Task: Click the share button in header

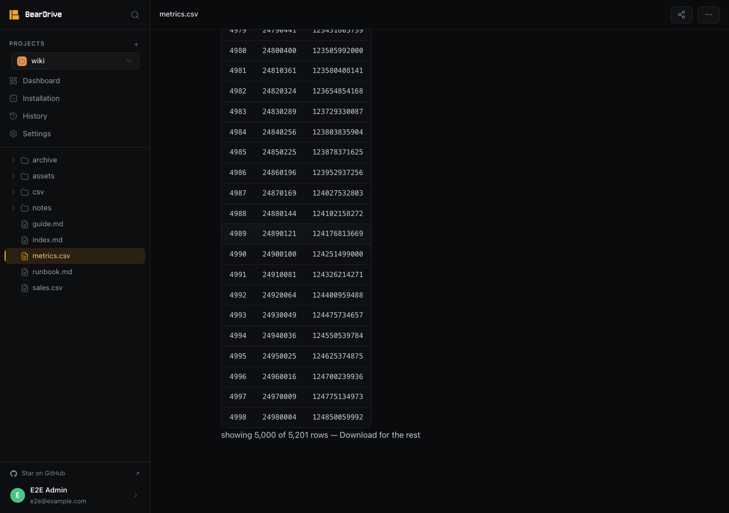Action: [681, 15]
